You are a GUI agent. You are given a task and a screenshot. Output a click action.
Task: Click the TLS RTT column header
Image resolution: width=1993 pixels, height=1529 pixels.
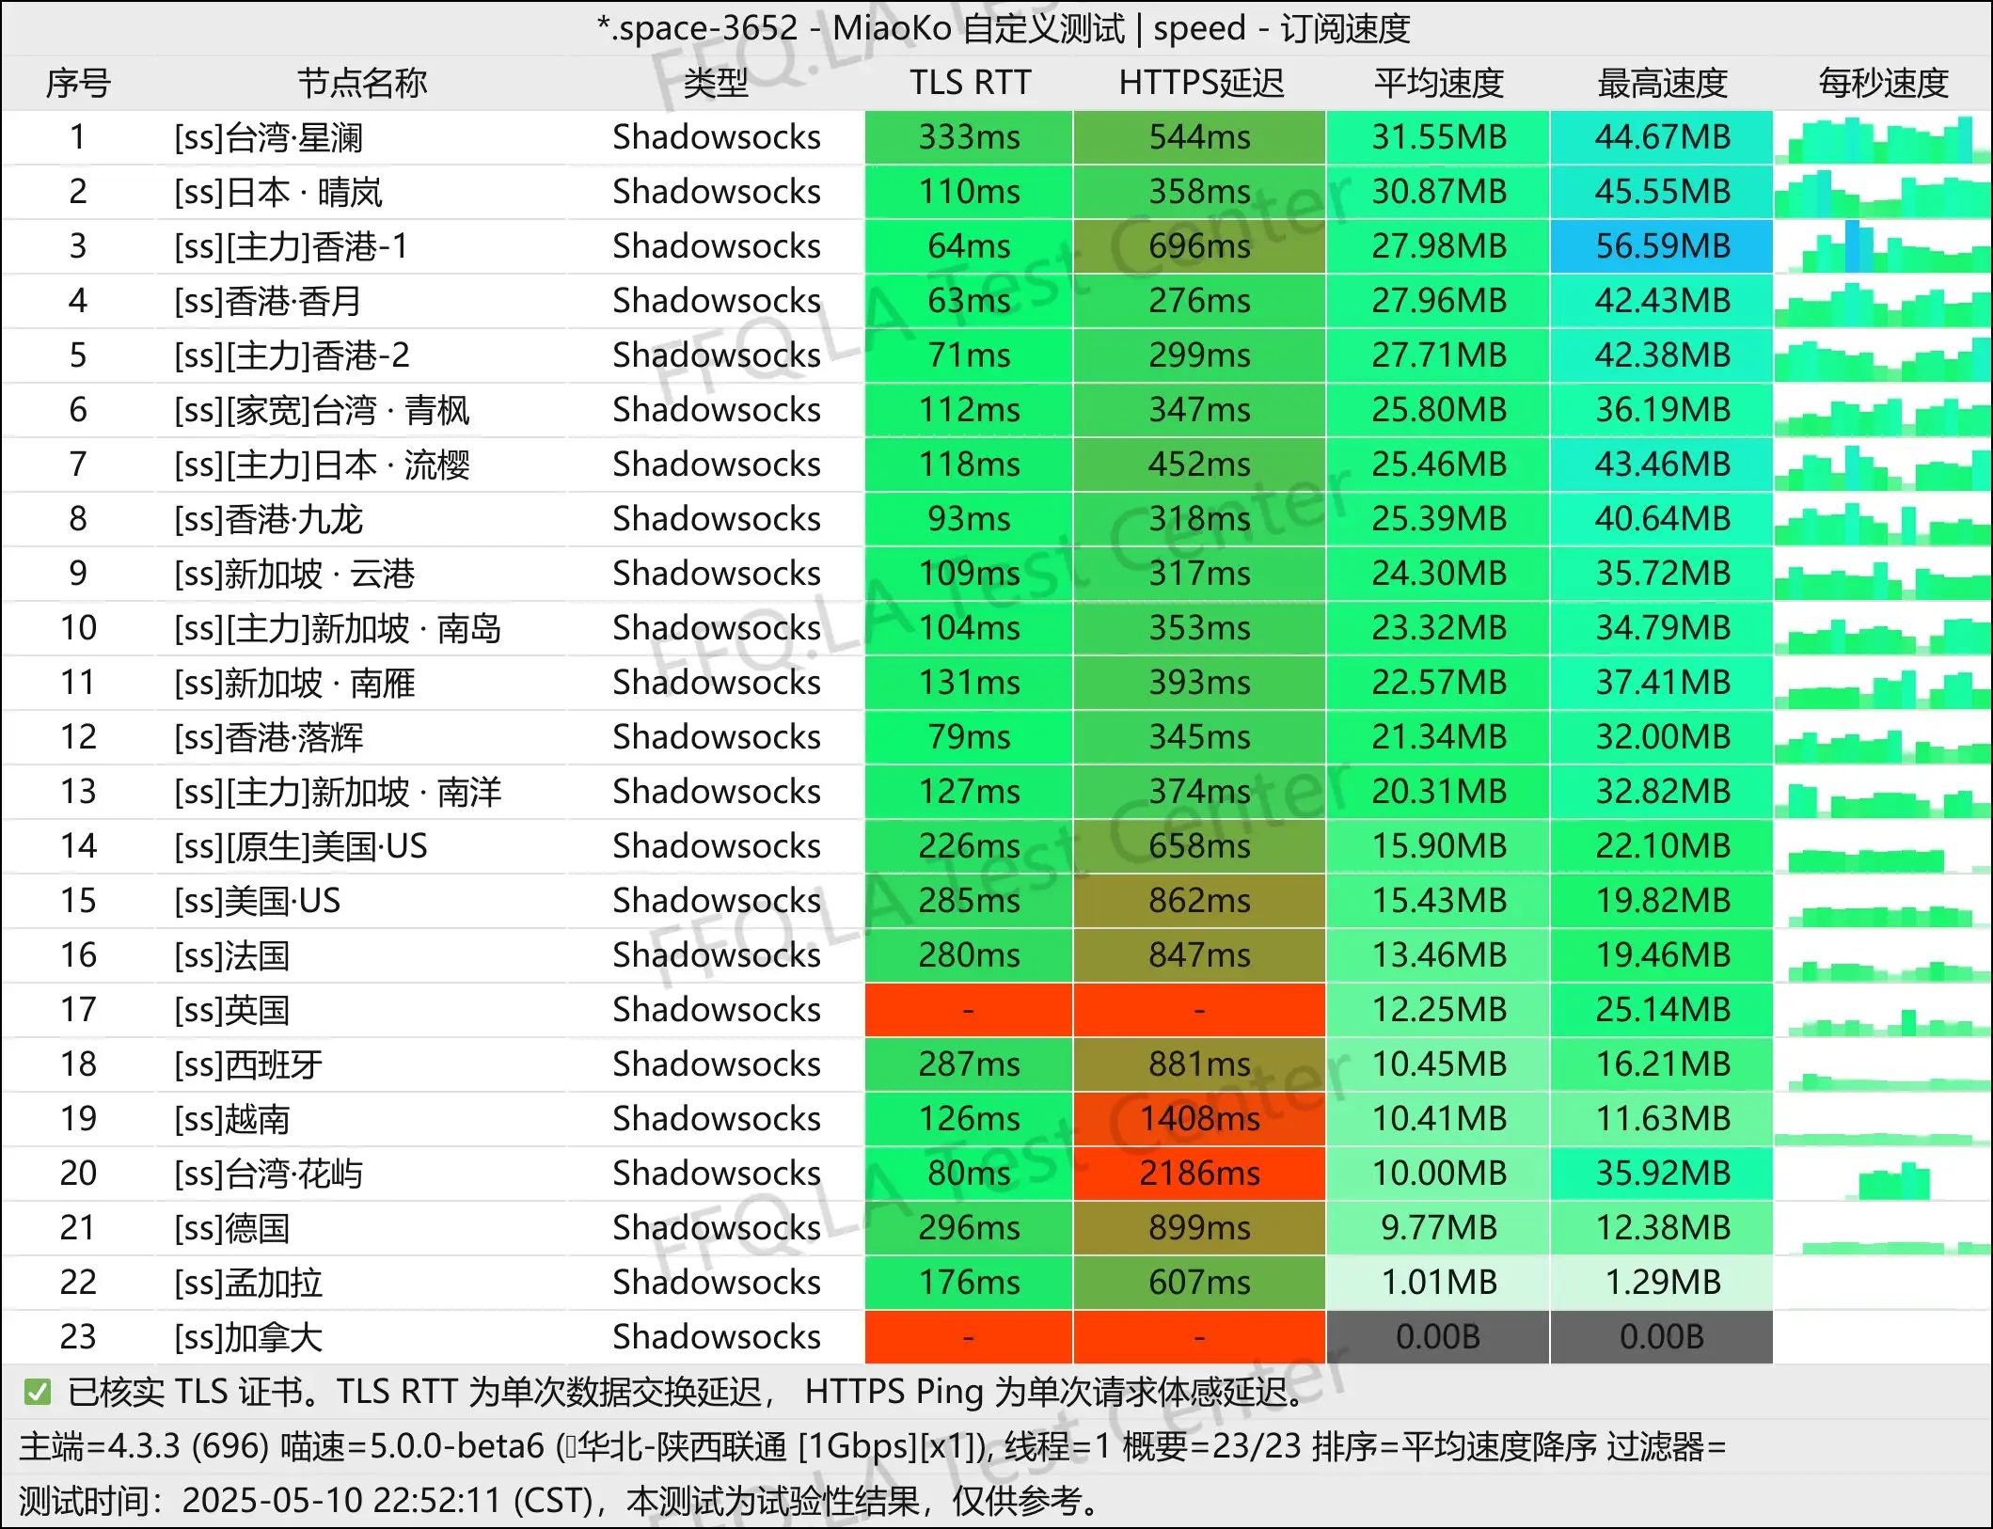969,83
